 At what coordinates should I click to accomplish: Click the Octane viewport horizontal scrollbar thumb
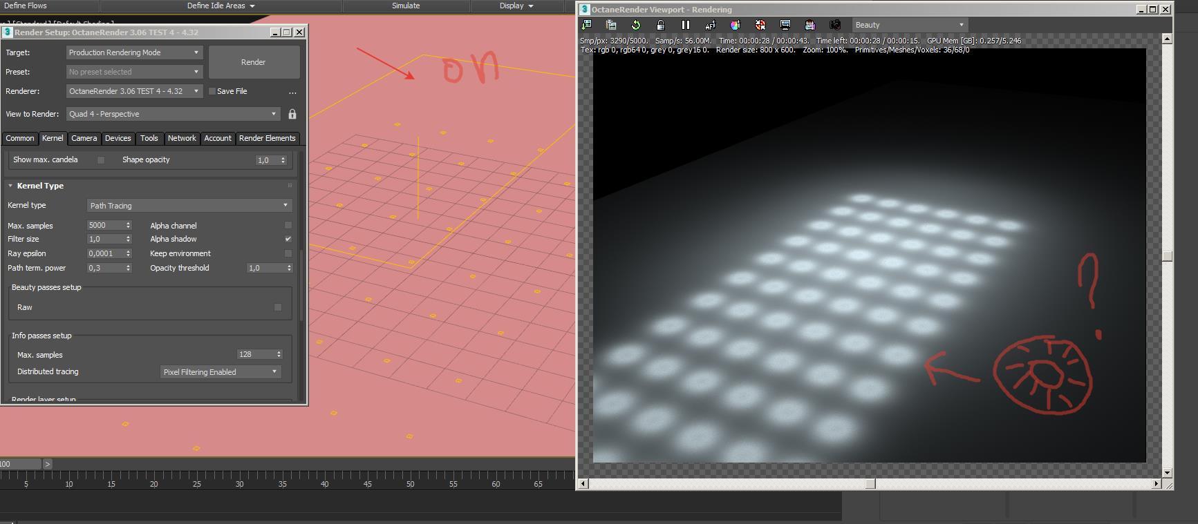(870, 484)
